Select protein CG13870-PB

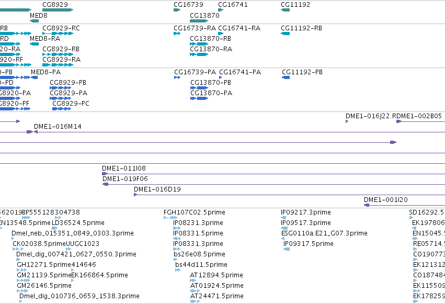click(x=199, y=88)
